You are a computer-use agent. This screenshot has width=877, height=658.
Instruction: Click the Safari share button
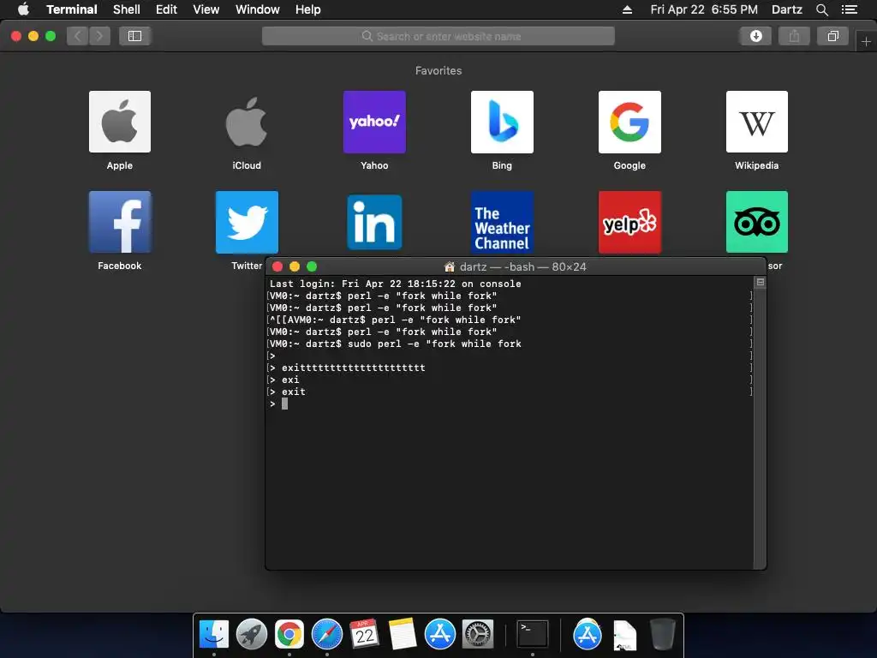coord(794,36)
